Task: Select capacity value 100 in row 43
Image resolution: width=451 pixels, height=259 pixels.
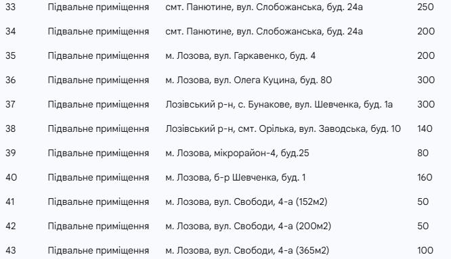Action: [425, 251]
